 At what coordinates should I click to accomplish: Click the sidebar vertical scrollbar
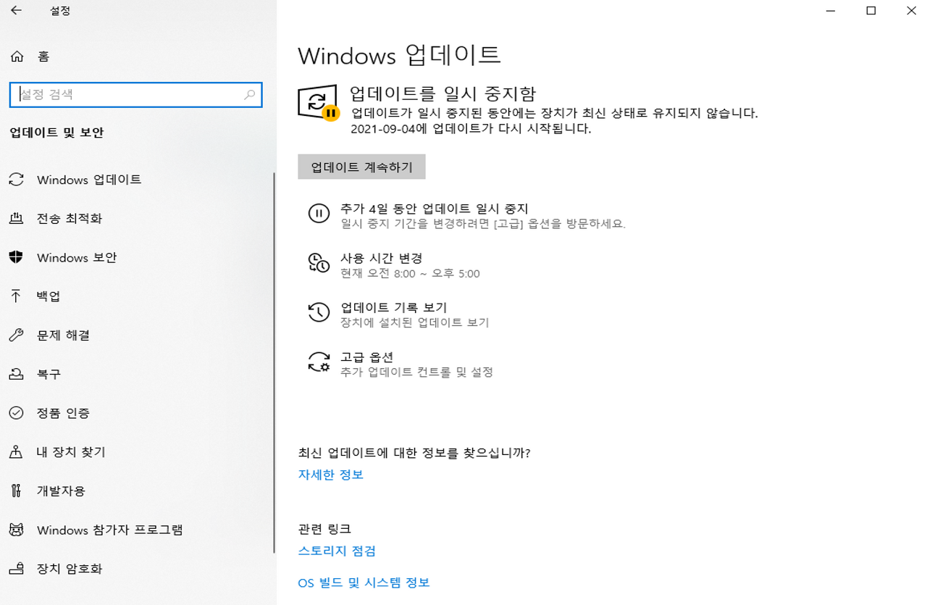coord(274,362)
